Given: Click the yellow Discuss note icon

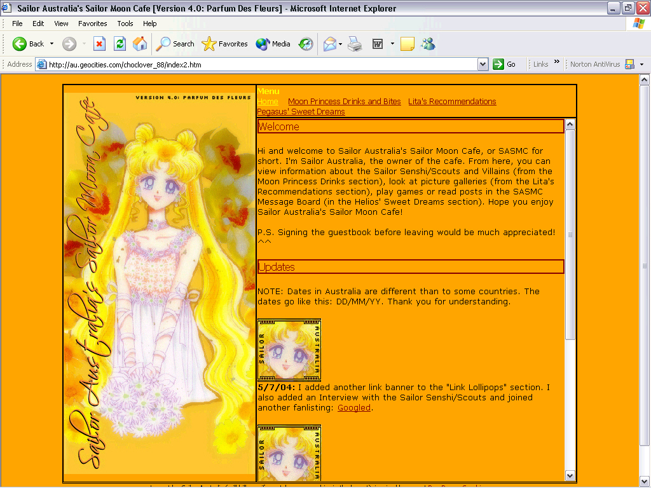Looking at the screenshot, I should pos(408,44).
